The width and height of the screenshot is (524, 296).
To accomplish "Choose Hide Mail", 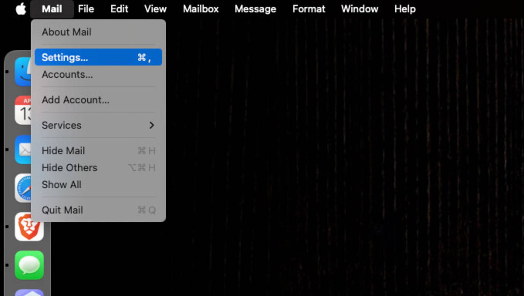I will (98, 151).
